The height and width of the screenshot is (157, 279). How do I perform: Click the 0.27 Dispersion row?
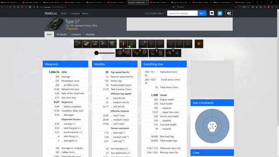point(65,102)
